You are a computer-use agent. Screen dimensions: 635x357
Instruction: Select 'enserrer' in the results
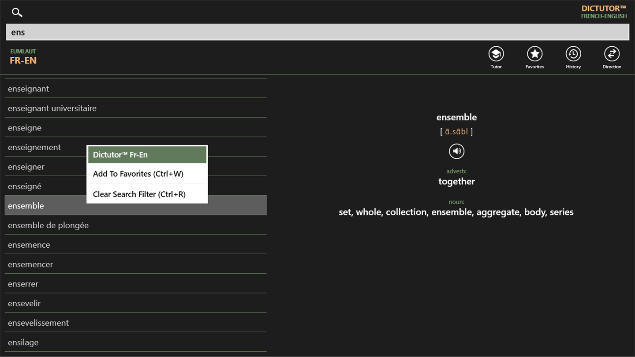[136, 284]
